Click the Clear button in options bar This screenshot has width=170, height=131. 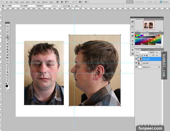pyautogui.click(x=77, y=6)
